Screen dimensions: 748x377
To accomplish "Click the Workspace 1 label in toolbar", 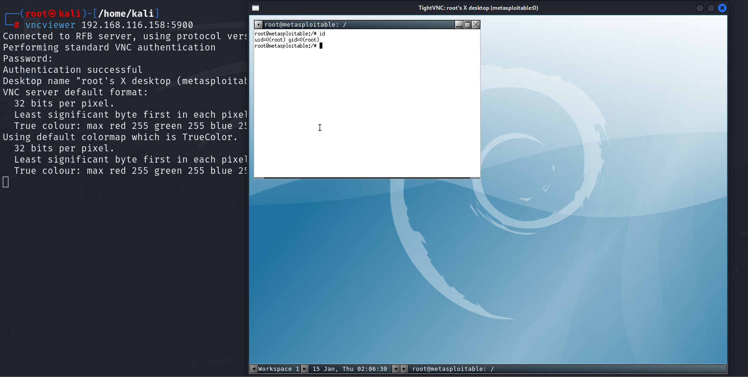I will click(x=278, y=369).
